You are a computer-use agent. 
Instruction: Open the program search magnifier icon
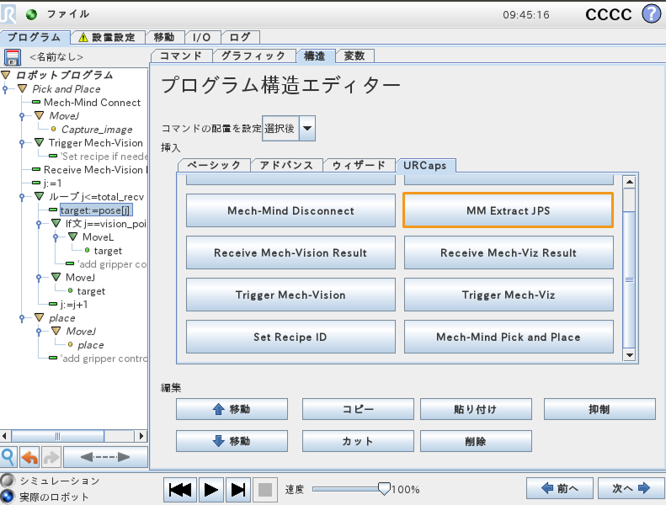point(8,457)
